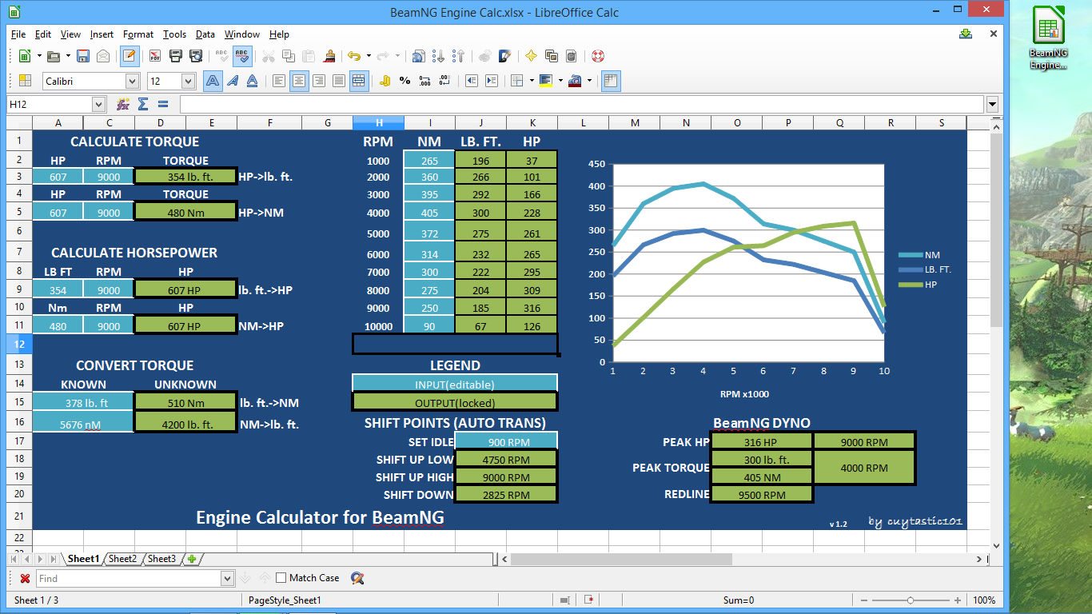1092x614 pixels.
Task: Add a new sheet with plus button
Action: point(192,559)
